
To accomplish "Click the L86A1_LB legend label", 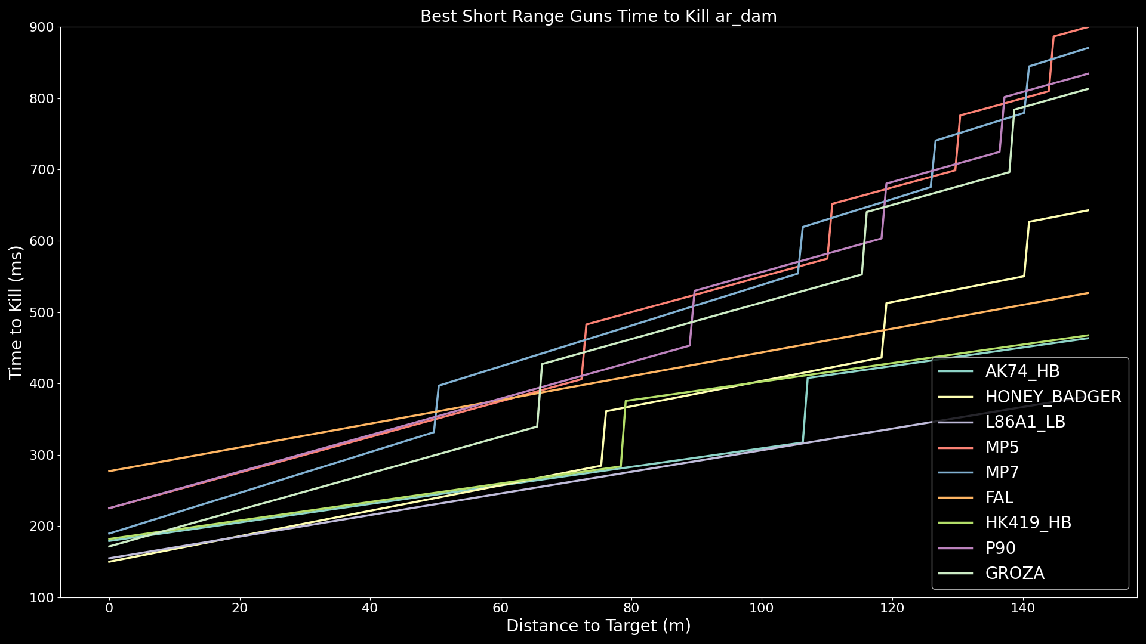I will pos(1025,422).
